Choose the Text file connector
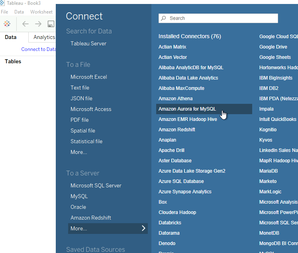Image resolution: width=298 pixels, height=253 pixels. [80, 88]
